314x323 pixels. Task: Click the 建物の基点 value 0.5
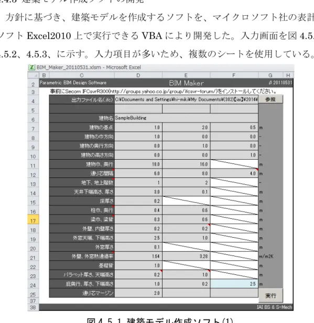point(234,127)
